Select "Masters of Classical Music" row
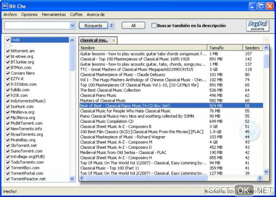Viewport: 276px width, 197px height. 171,101
